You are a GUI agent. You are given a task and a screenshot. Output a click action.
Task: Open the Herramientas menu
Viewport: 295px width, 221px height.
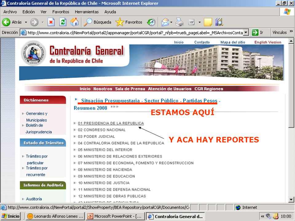coord(87,12)
